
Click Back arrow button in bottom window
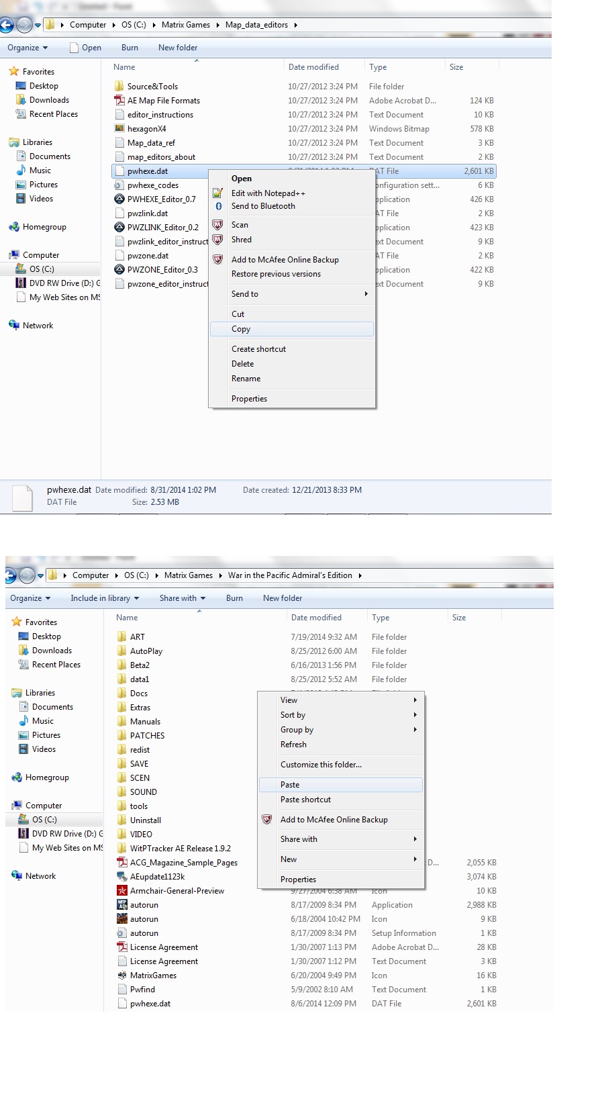(x=10, y=575)
